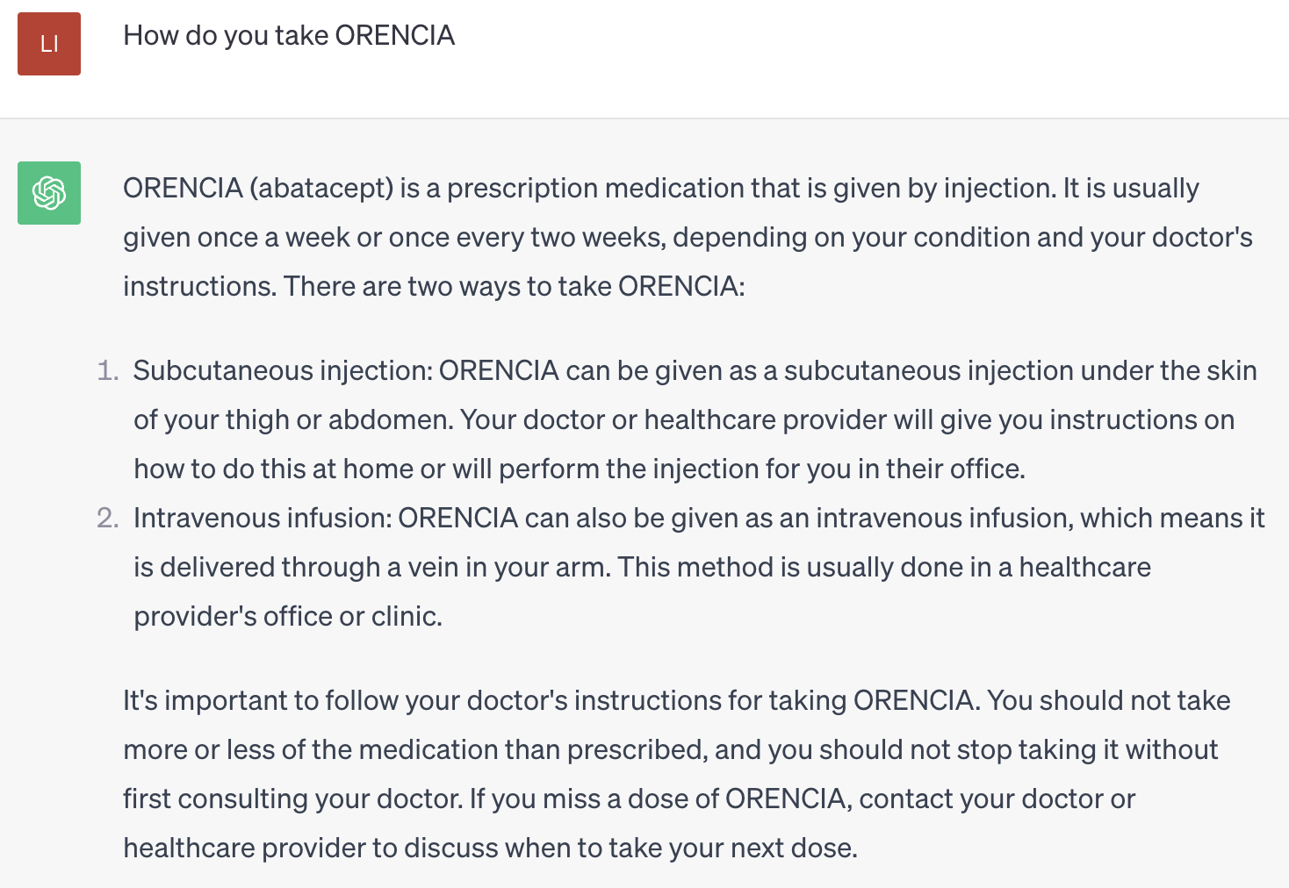The width and height of the screenshot is (1289, 888).
Task: Click the line 'first consulting your doctor'
Action: click(x=629, y=798)
